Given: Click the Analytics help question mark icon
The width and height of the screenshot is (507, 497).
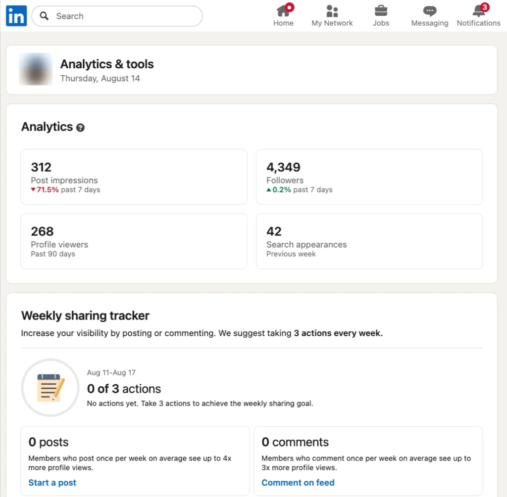Looking at the screenshot, I should (x=80, y=128).
